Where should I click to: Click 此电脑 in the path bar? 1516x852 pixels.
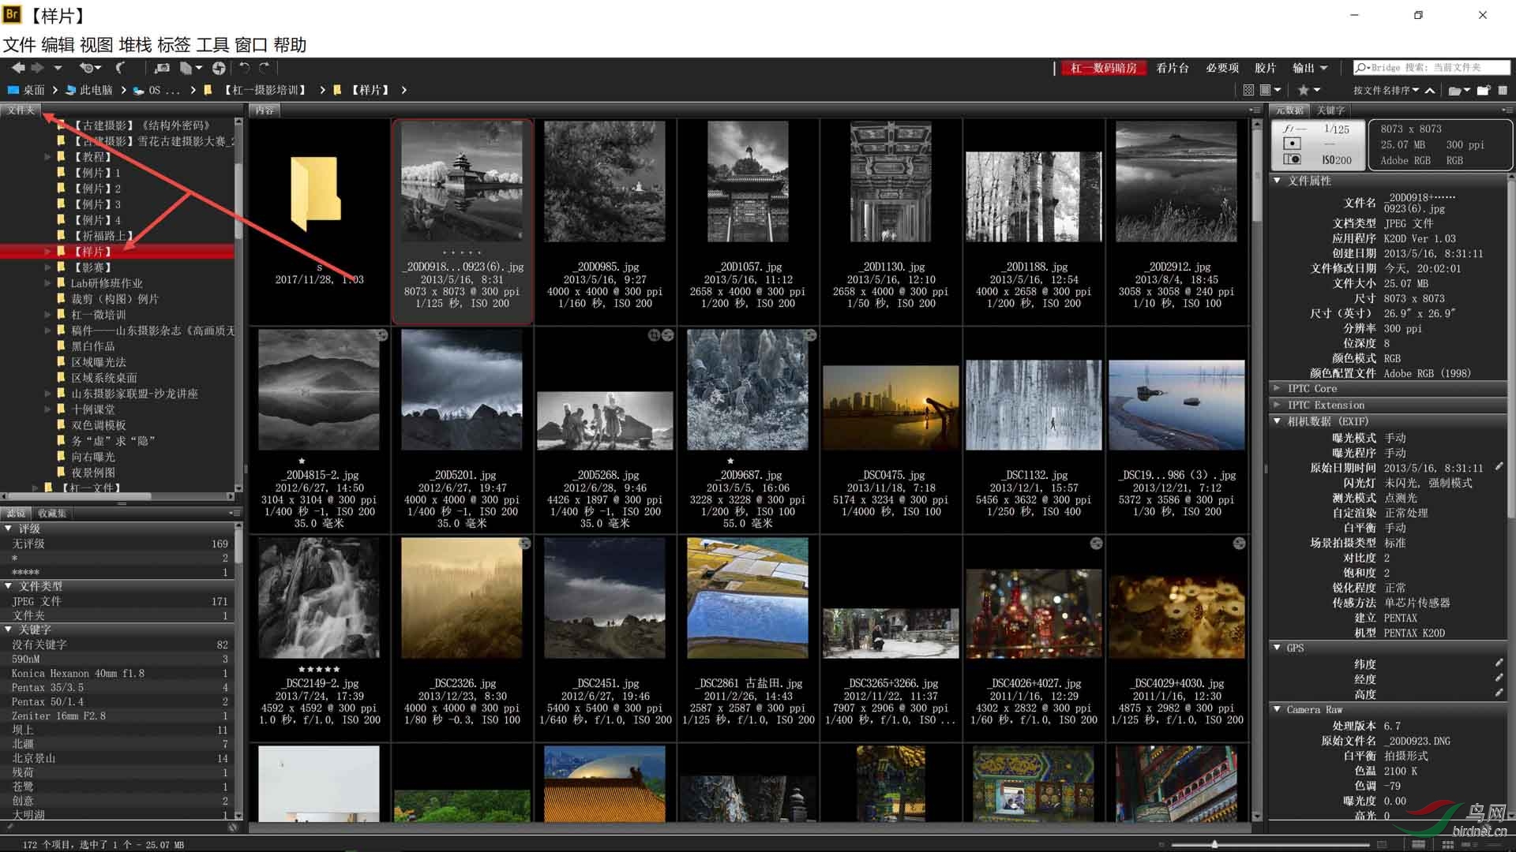coord(96,90)
